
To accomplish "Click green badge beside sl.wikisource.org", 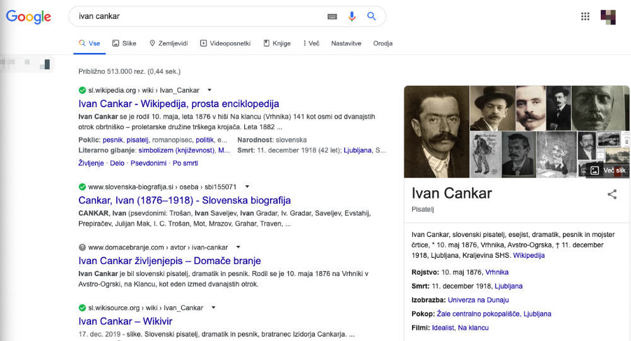I will pos(82,308).
